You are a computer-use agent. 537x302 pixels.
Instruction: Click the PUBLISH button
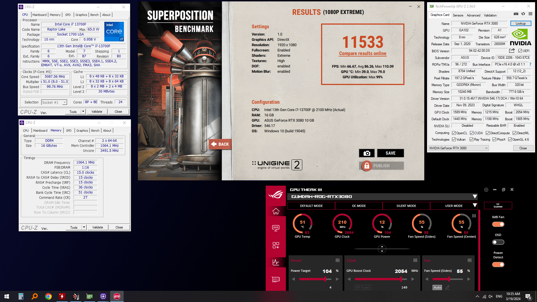(x=381, y=166)
